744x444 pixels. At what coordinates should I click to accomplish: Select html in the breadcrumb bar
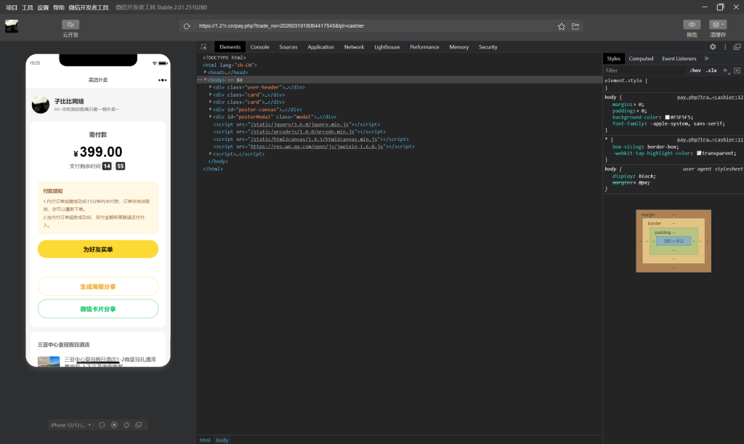coord(205,440)
